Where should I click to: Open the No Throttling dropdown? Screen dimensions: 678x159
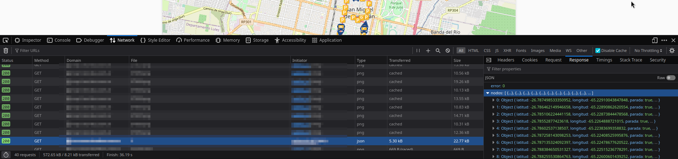click(648, 51)
